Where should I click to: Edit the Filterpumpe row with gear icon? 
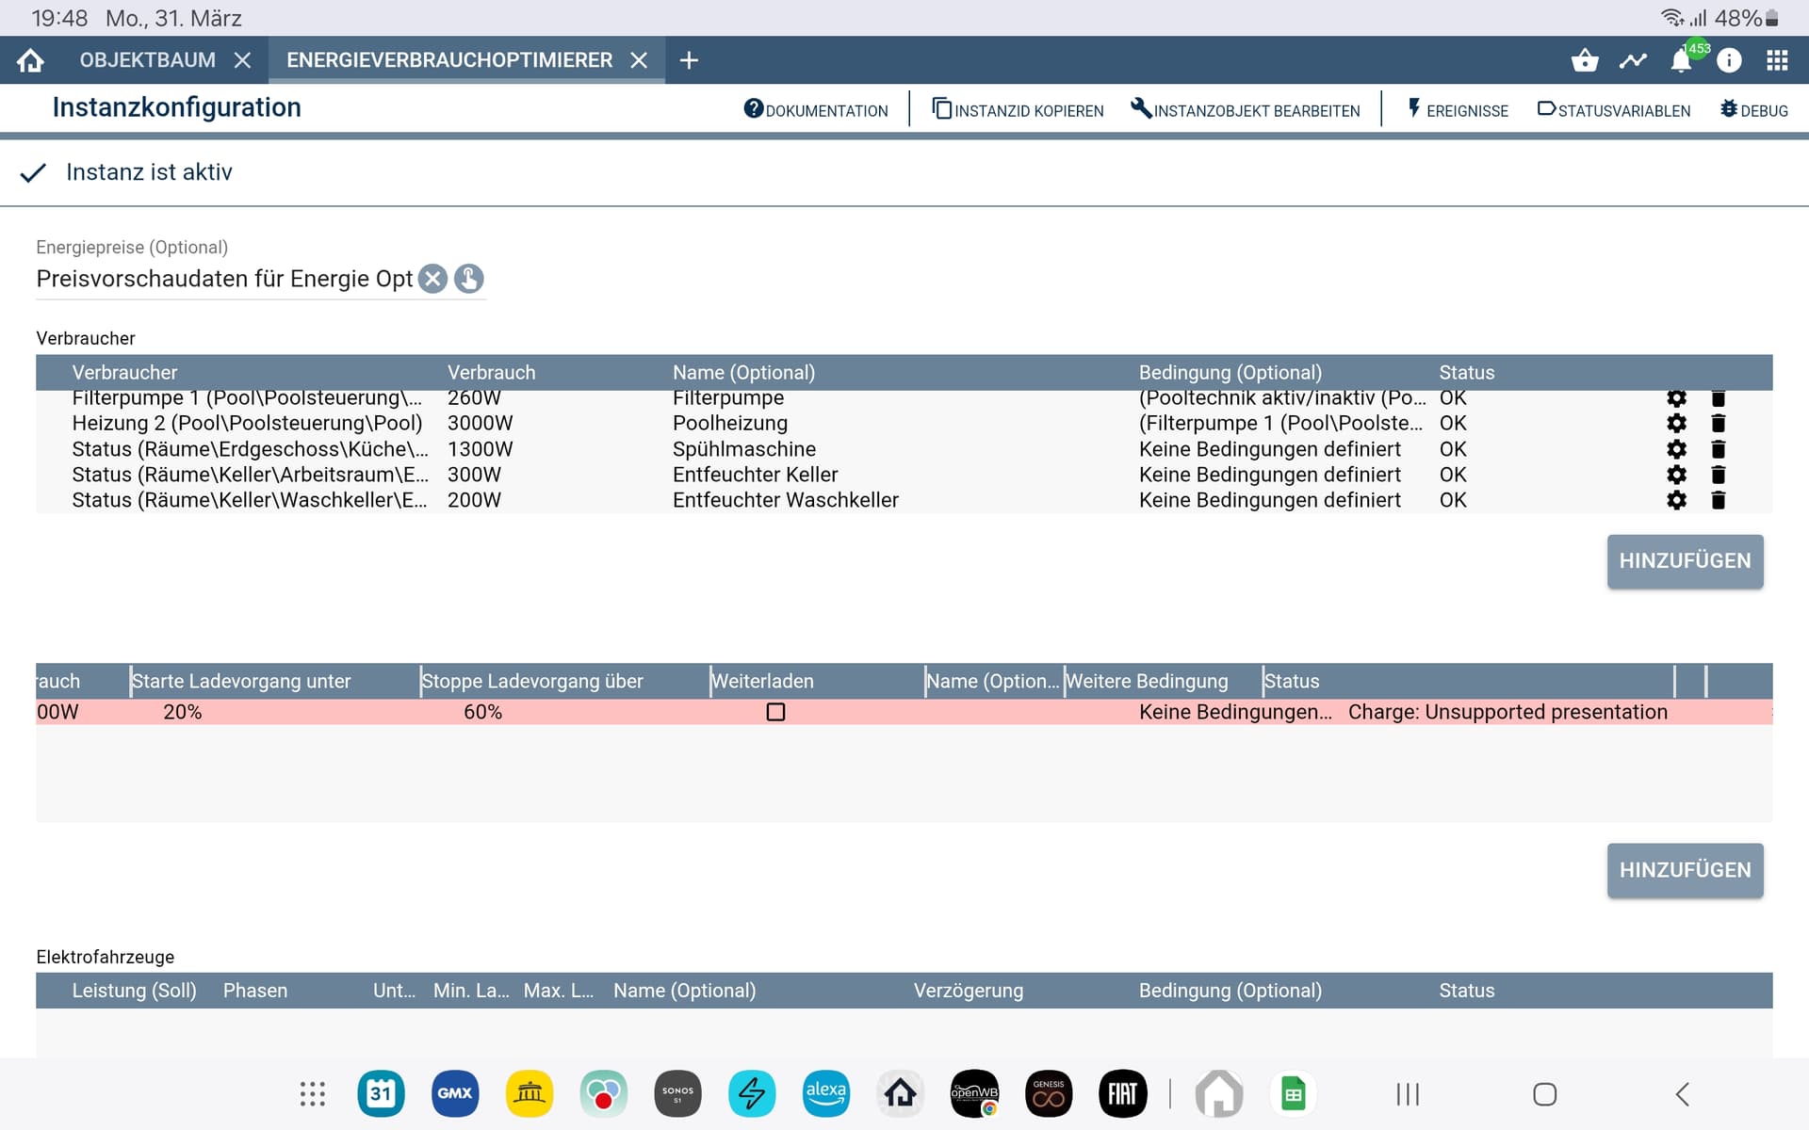1676,397
